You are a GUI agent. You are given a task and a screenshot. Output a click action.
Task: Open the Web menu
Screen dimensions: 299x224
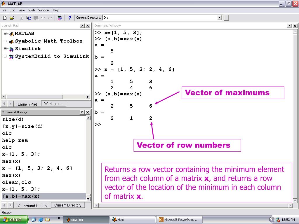(x=32, y=10)
